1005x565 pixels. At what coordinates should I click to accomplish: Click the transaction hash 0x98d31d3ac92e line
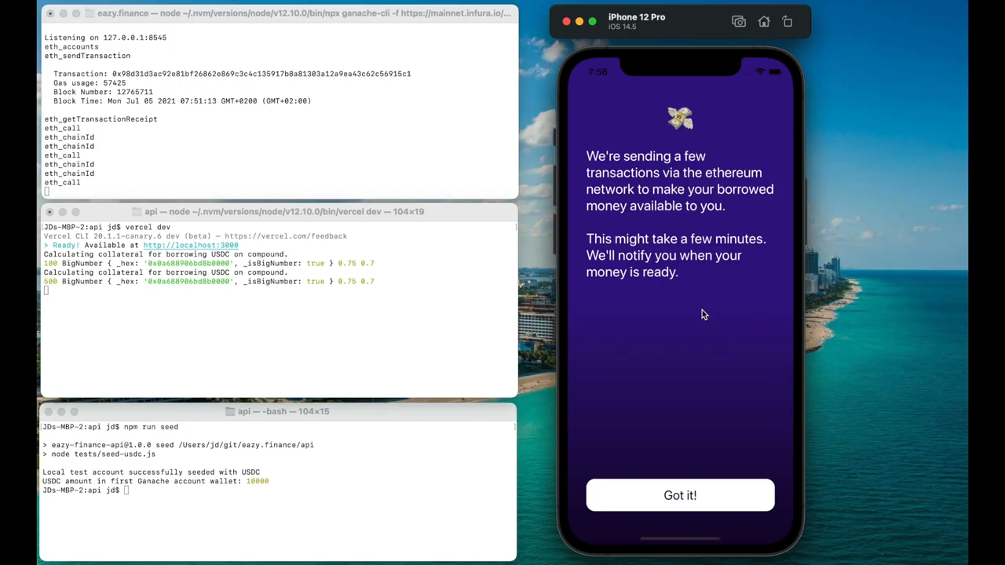(232, 74)
